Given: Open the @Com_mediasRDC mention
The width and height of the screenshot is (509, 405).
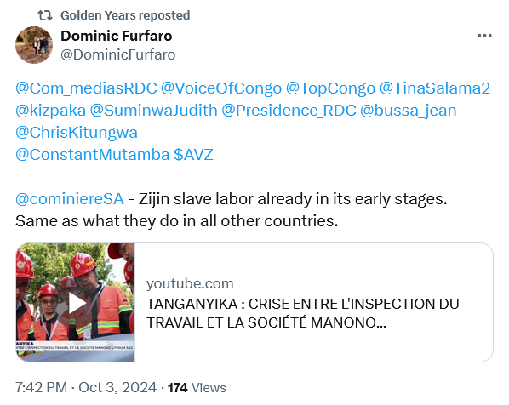Looking at the screenshot, I should (x=86, y=88).
